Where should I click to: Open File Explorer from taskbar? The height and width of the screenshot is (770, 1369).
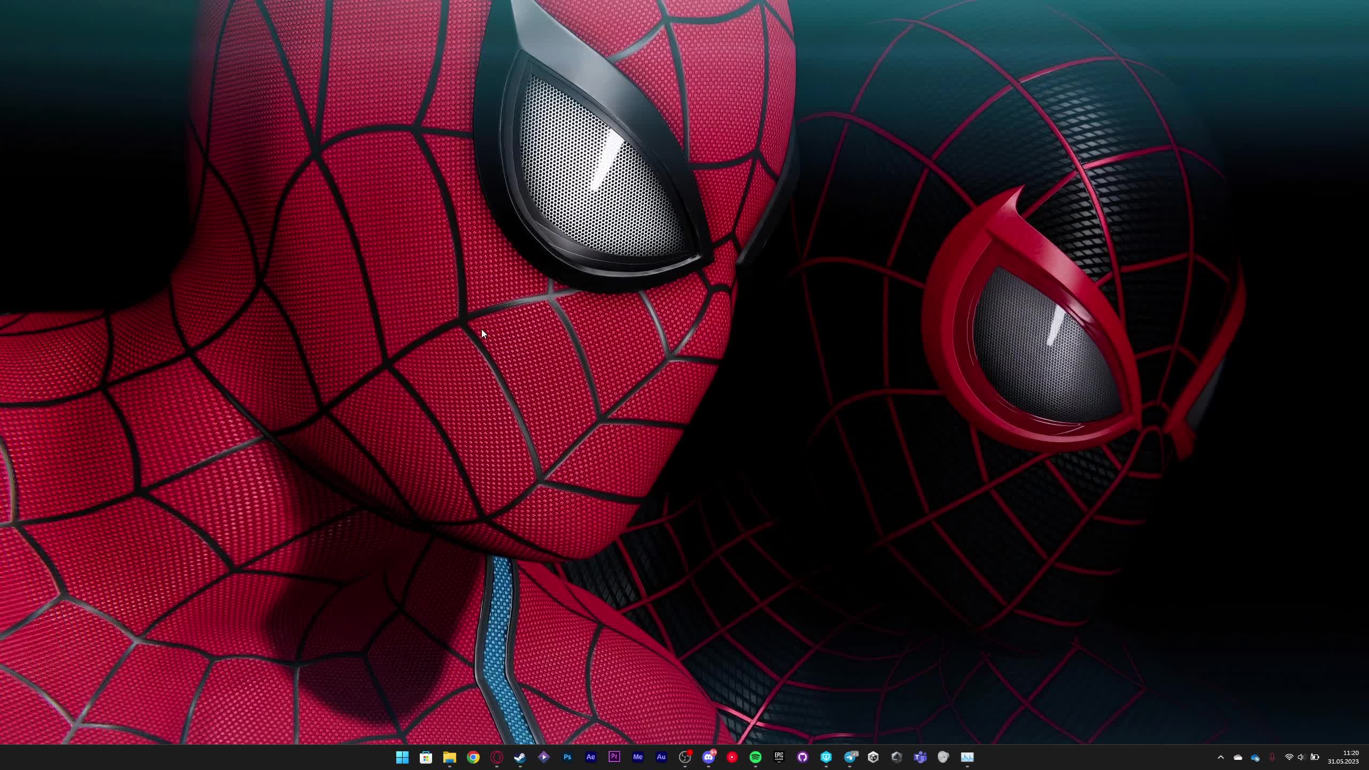pyautogui.click(x=449, y=757)
